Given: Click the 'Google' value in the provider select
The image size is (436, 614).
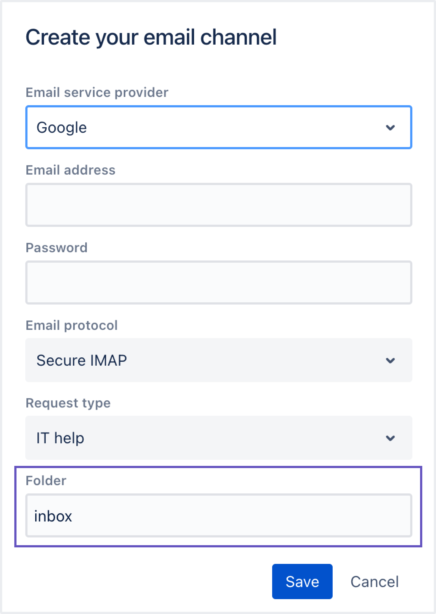Looking at the screenshot, I should pyautogui.click(x=62, y=128).
